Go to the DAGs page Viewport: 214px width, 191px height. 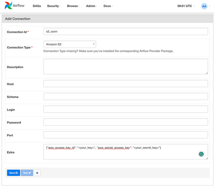click(37, 6)
